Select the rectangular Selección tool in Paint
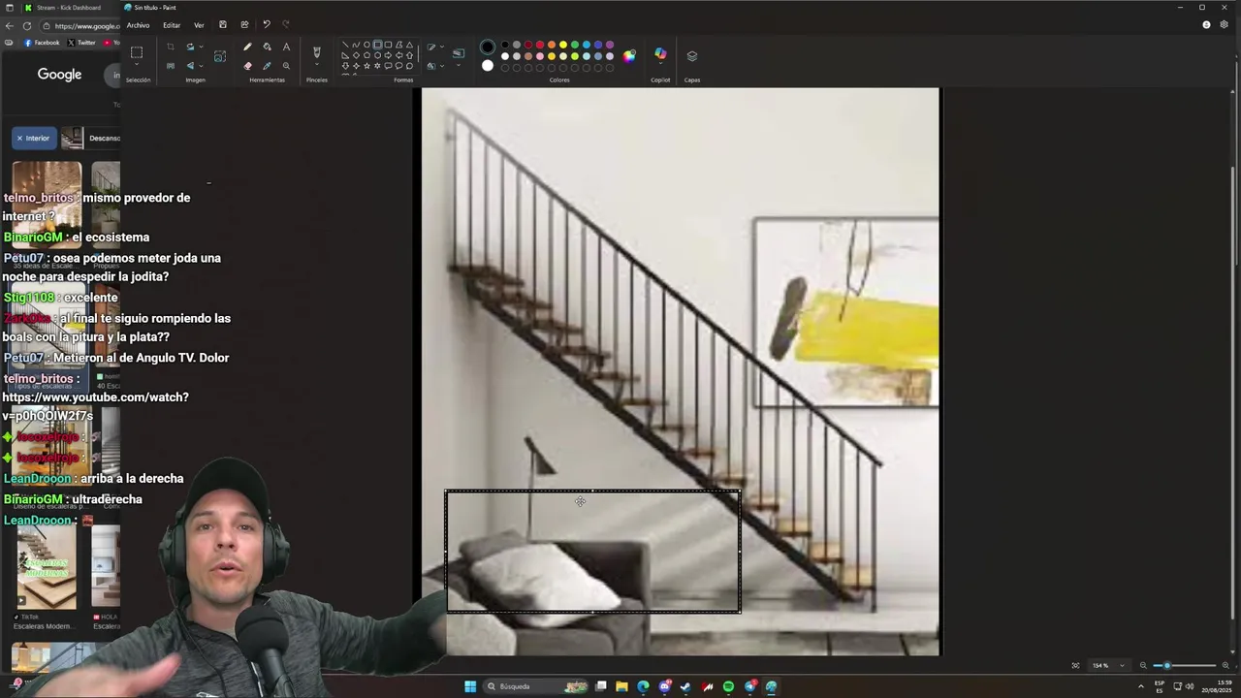The height and width of the screenshot is (698, 1241). (x=137, y=51)
